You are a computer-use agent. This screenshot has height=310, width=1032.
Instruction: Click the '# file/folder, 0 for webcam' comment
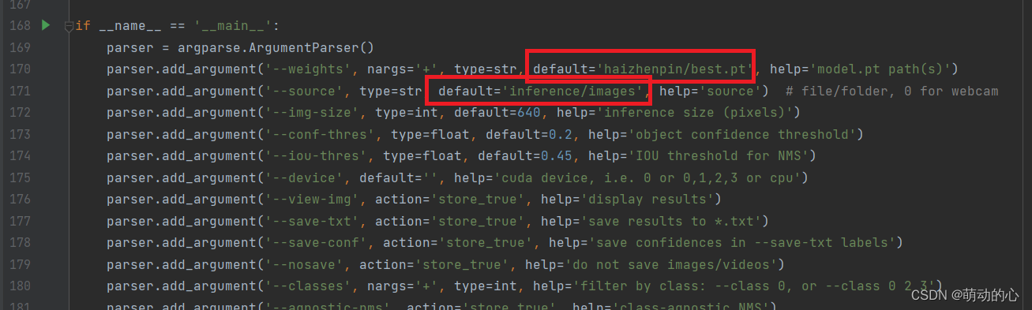(892, 91)
